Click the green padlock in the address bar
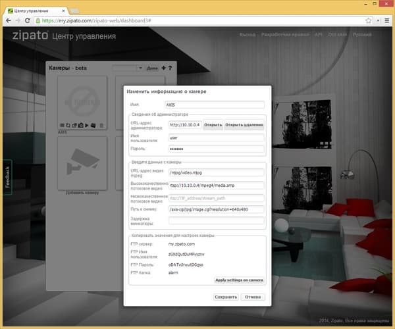Image resolution: width=395 pixels, height=329 pixels. pos(38,20)
